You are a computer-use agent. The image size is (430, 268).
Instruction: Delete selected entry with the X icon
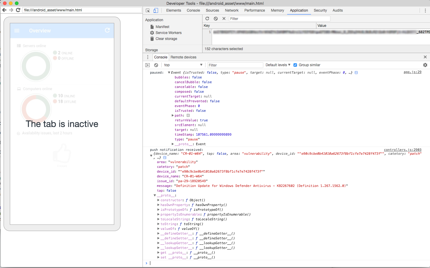click(x=224, y=18)
